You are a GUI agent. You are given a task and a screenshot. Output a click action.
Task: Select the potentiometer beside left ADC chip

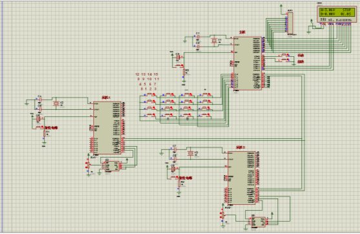pyautogui.click(x=88, y=165)
